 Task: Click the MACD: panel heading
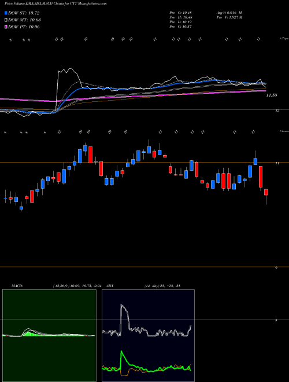pyautogui.click(x=17, y=286)
